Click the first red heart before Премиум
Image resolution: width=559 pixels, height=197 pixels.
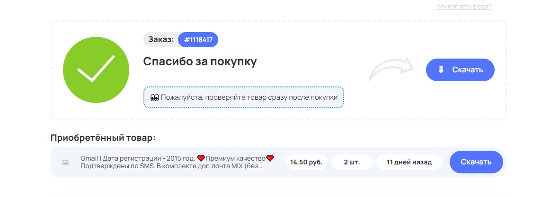[201, 158]
